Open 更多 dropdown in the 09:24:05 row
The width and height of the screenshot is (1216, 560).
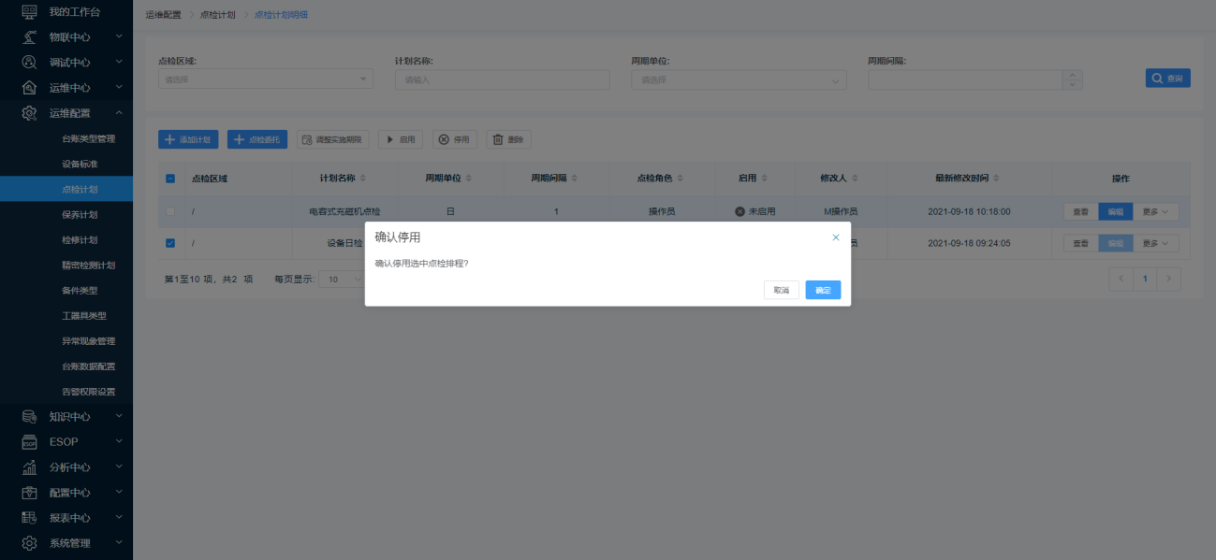click(1156, 243)
